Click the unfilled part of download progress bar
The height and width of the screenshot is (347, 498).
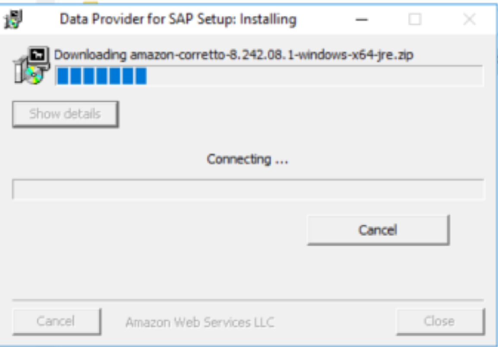(314, 77)
